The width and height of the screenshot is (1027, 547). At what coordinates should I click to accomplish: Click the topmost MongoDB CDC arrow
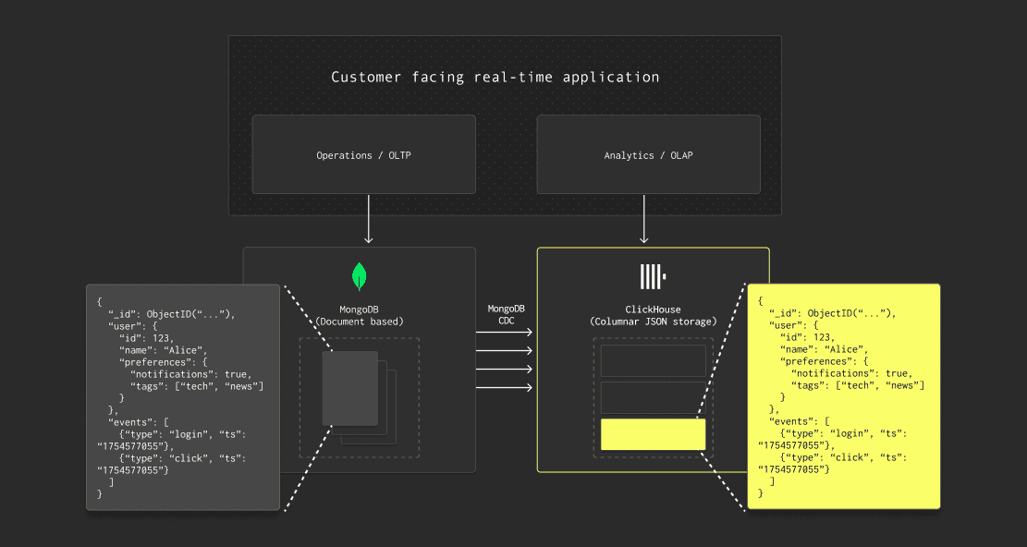pyautogui.click(x=506, y=332)
